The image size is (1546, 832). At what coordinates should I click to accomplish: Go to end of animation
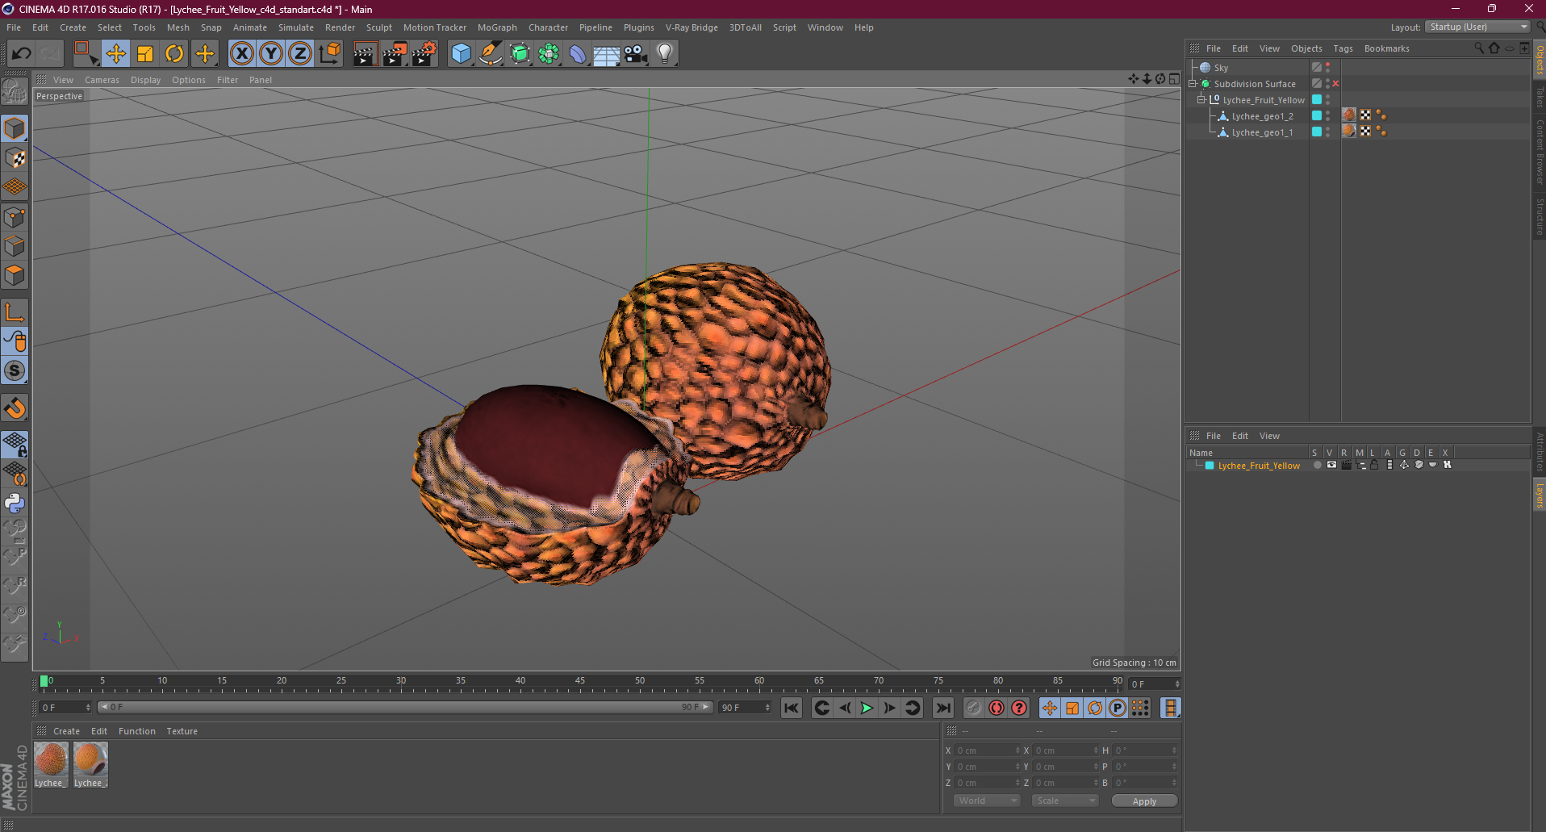click(x=942, y=708)
